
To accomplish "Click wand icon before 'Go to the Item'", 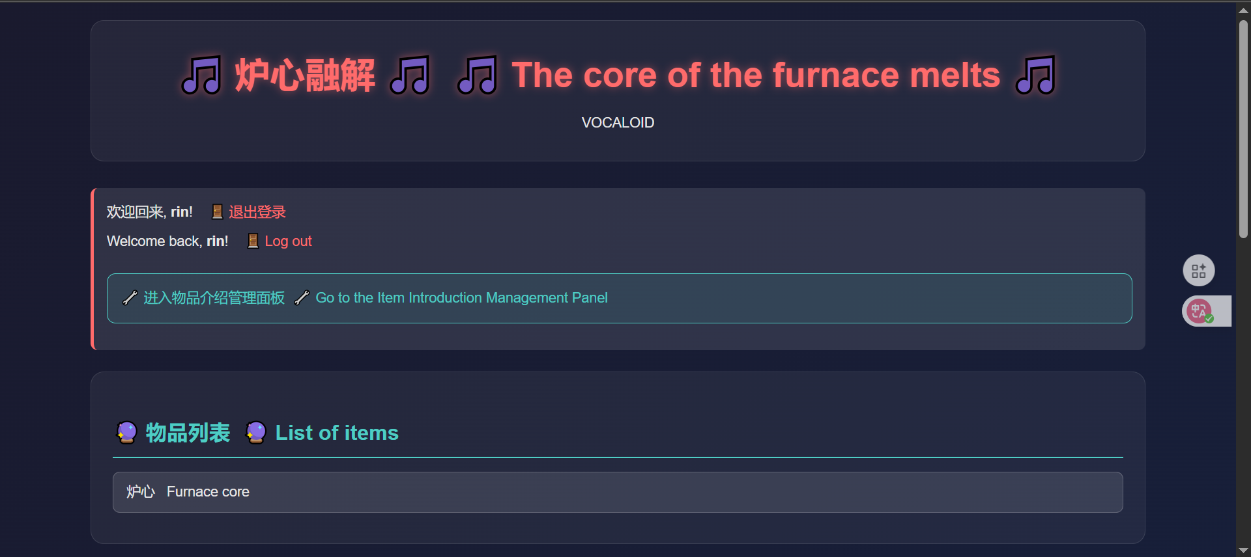I will pos(302,298).
